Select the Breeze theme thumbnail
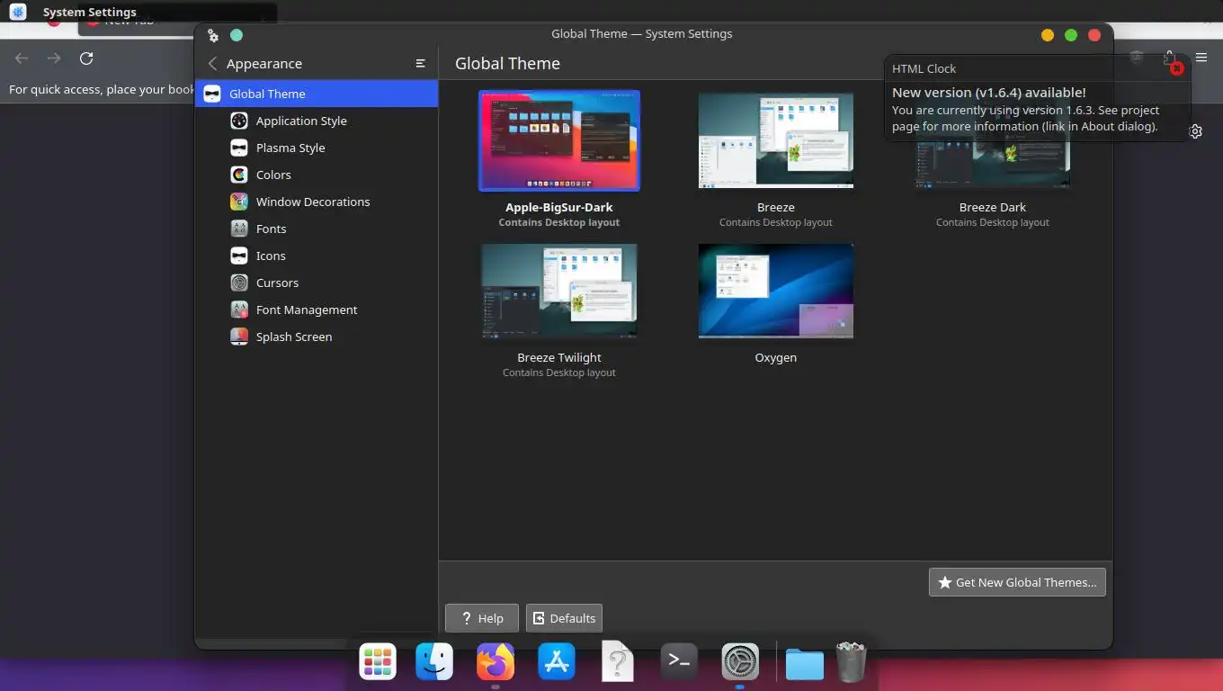1223x691 pixels. point(776,140)
